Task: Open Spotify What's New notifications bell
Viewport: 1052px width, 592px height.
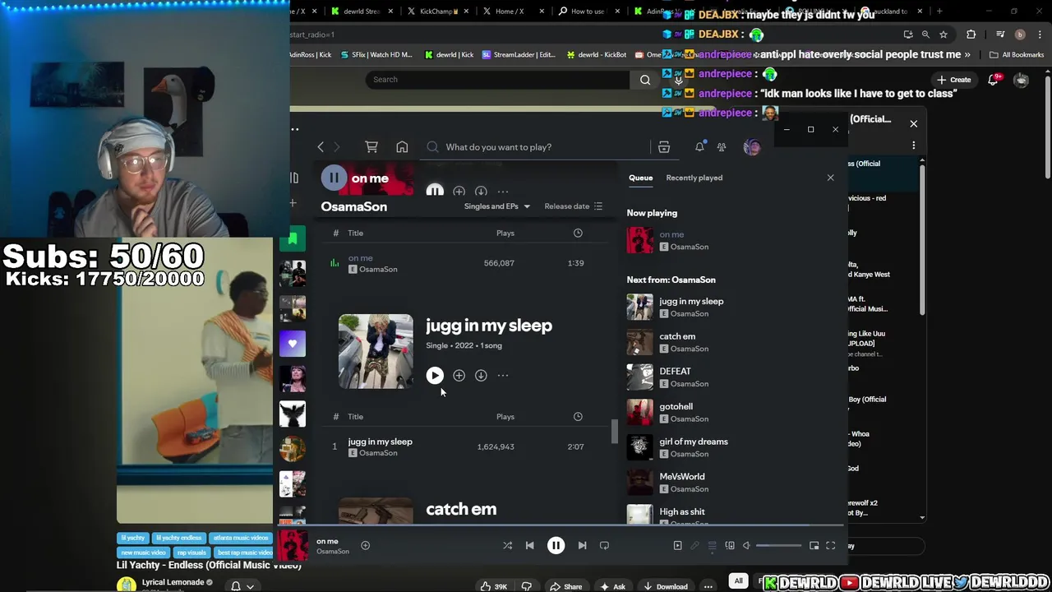Action: click(699, 147)
